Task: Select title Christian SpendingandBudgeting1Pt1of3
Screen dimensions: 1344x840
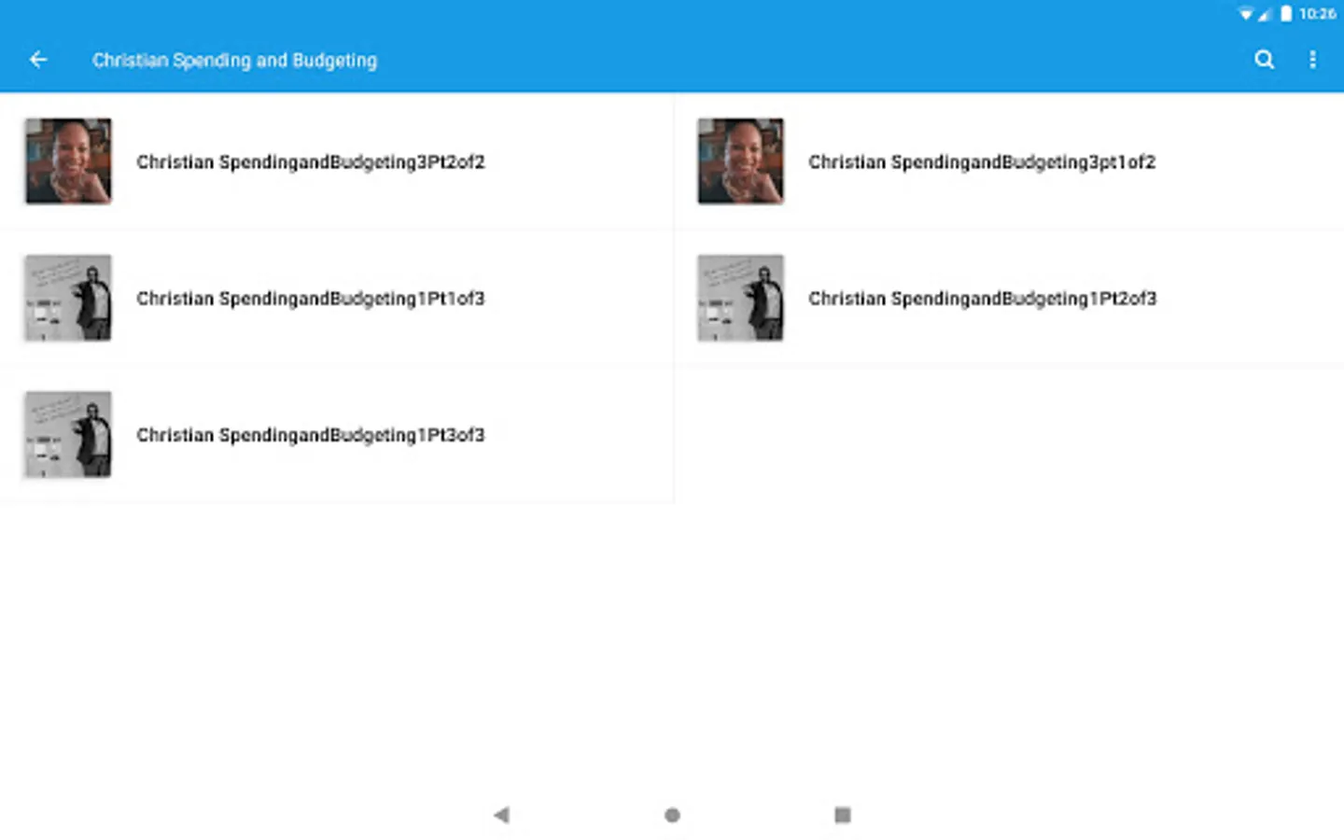Action: (x=311, y=299)
